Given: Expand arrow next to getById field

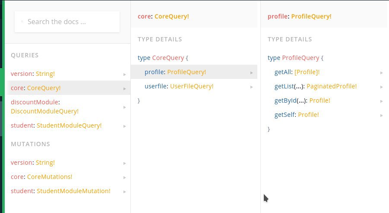Looking at the screenshot, I should coord(381,101).
